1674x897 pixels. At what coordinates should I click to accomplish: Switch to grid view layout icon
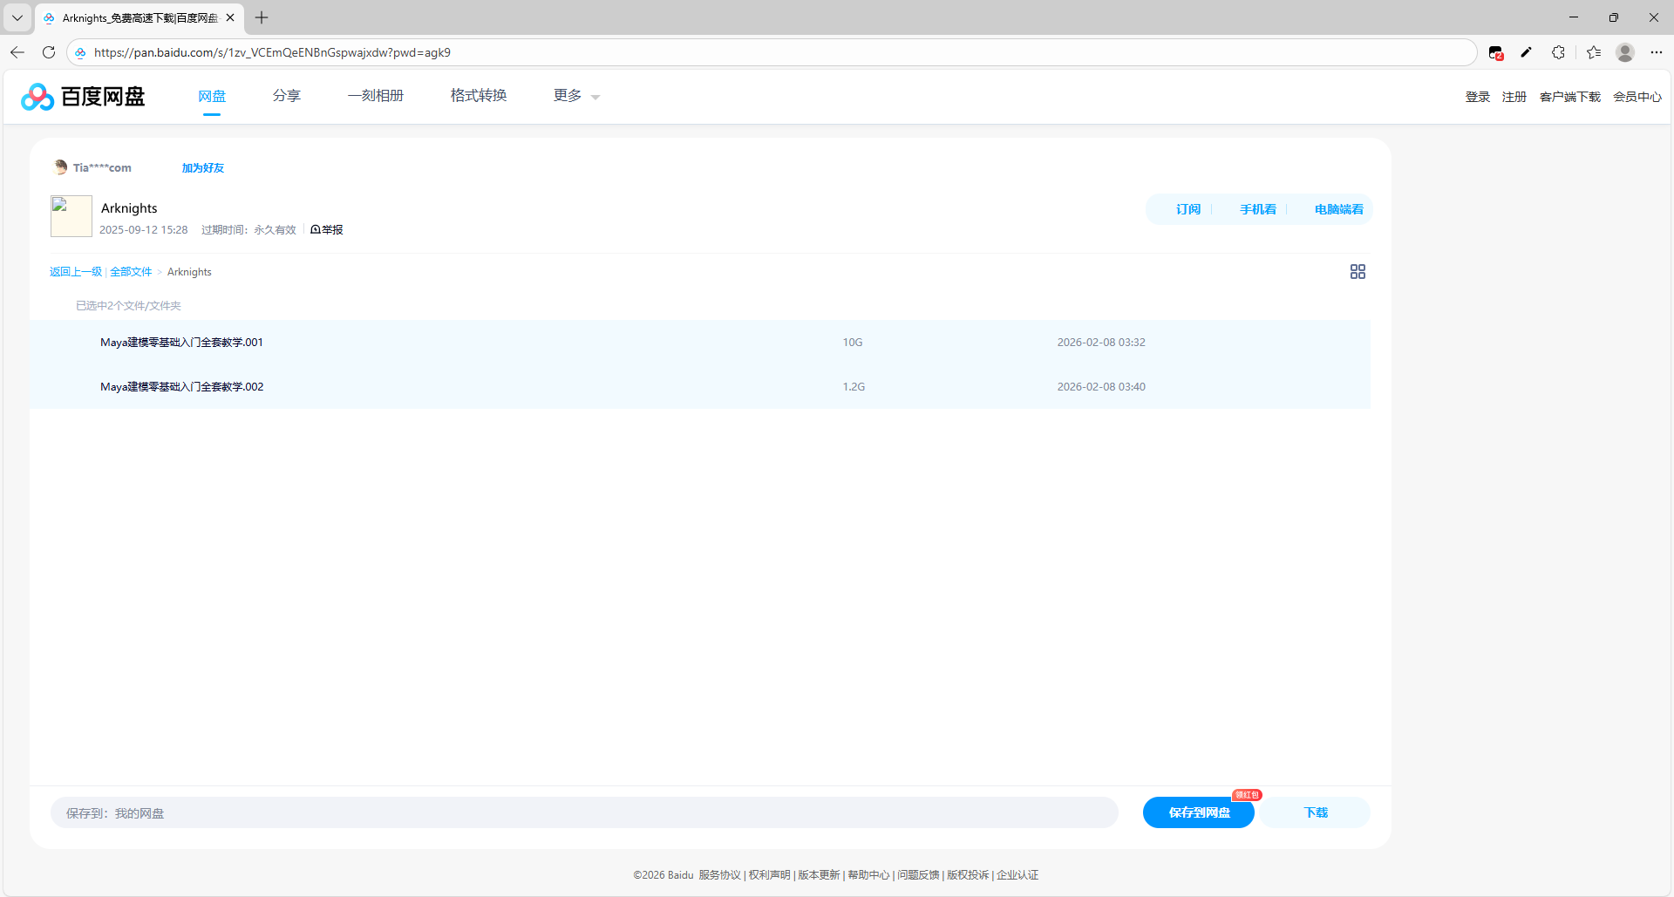click(x=1358, y=272)
